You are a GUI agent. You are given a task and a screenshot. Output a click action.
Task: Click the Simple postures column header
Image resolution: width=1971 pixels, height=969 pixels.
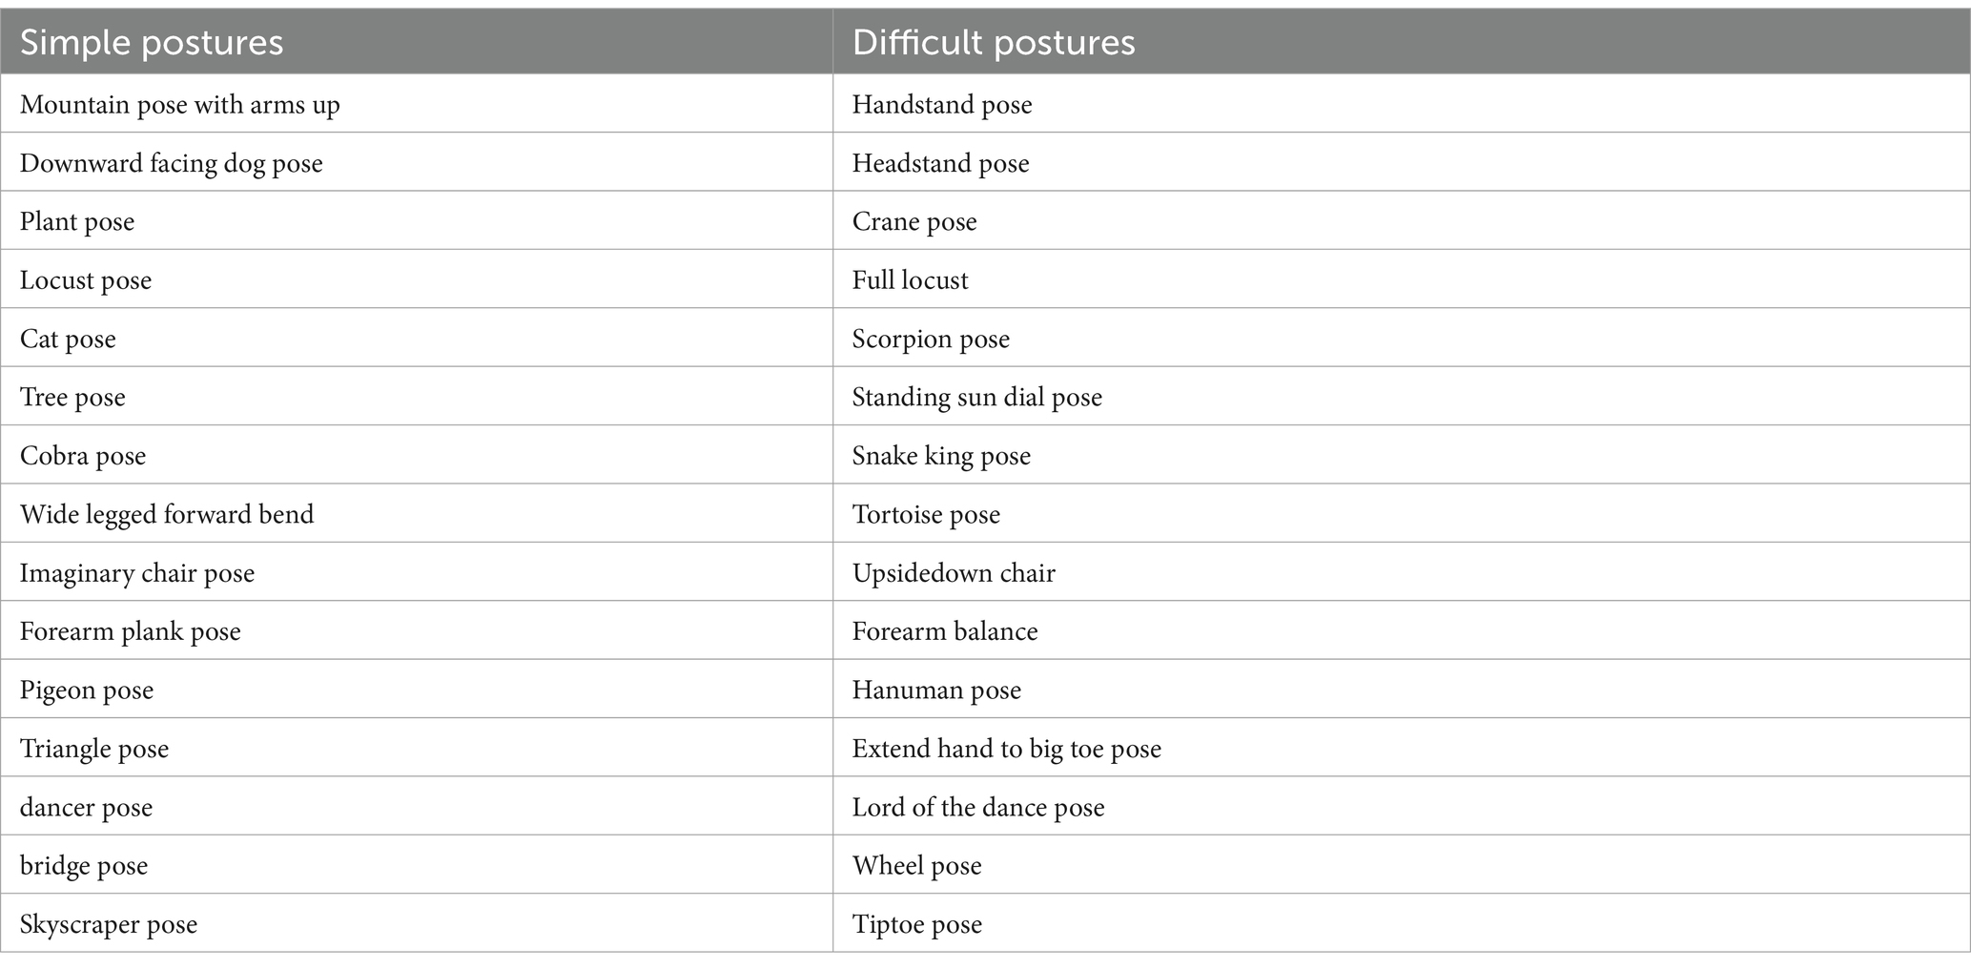(417, 42)
